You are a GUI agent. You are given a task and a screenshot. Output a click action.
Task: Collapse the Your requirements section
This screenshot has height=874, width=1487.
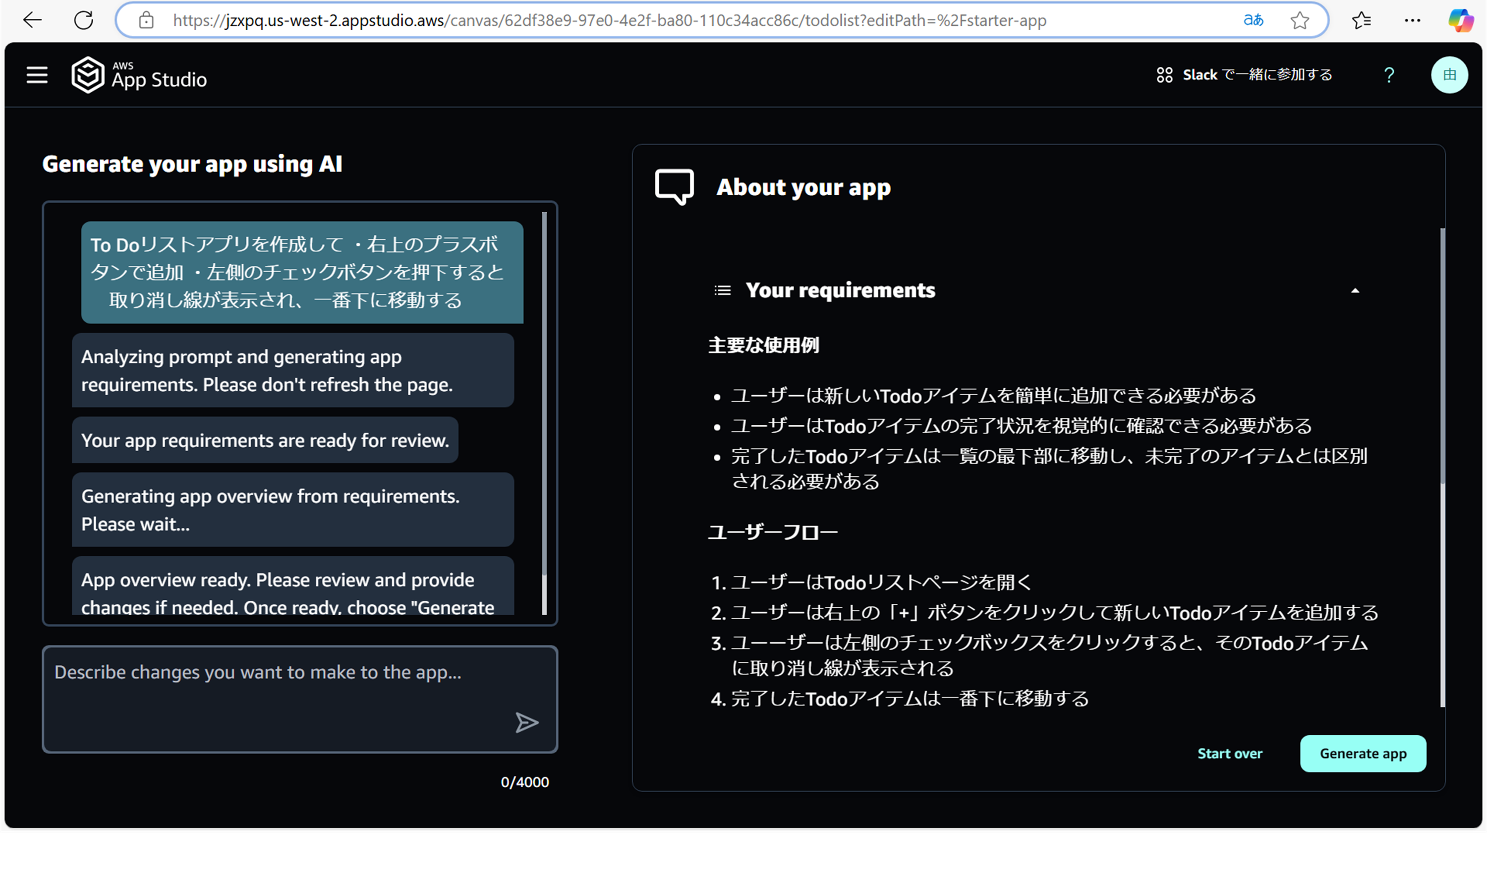1355,291
